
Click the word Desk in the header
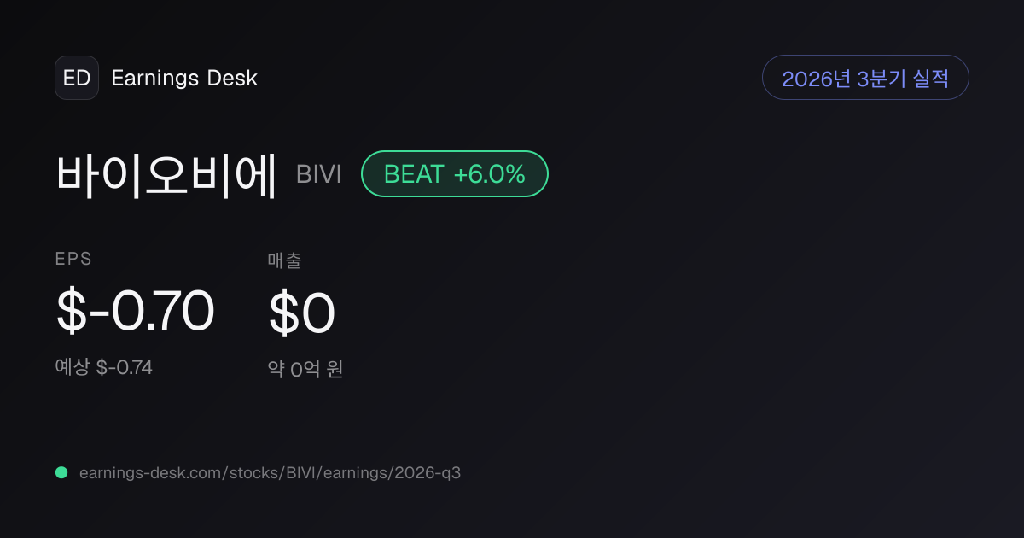(x=232, y=78)
